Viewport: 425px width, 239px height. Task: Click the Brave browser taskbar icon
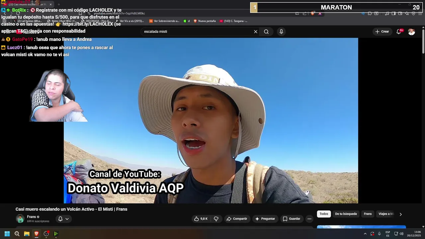[x=37, y=234]
